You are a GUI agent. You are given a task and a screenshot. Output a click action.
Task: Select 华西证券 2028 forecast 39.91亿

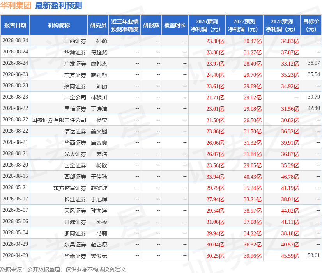point(290,143)
